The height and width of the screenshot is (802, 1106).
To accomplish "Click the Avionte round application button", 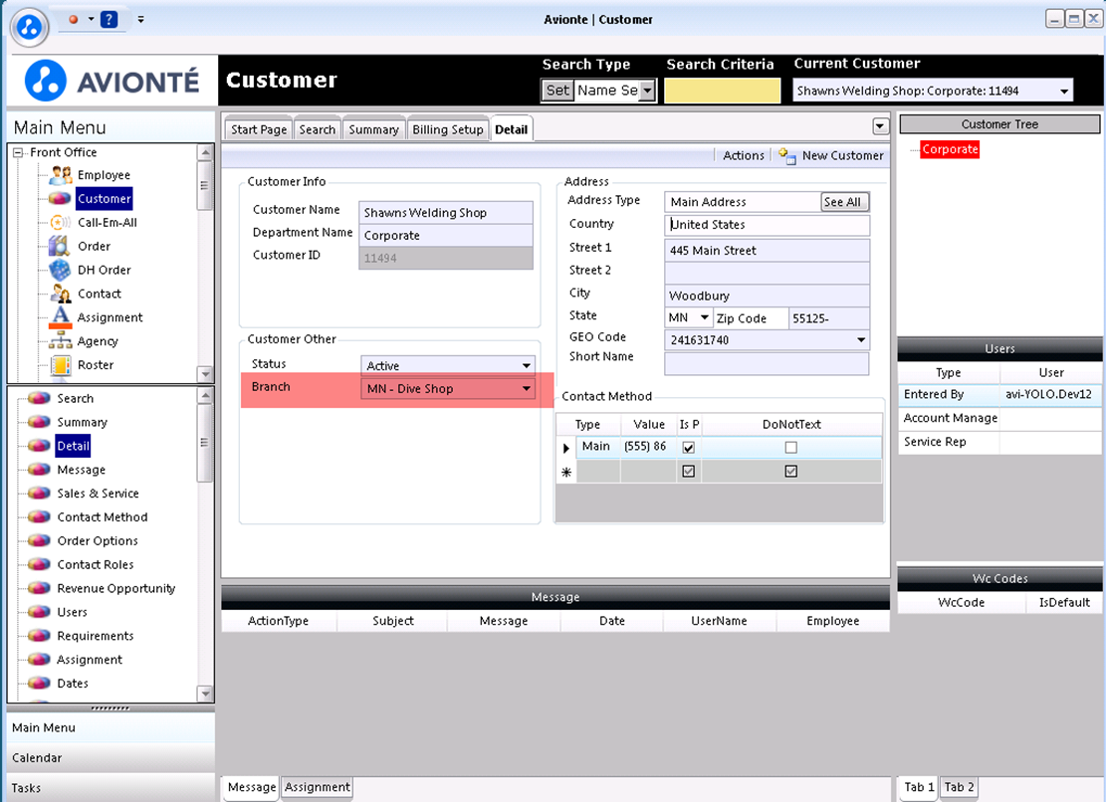I will pos(29,28).
